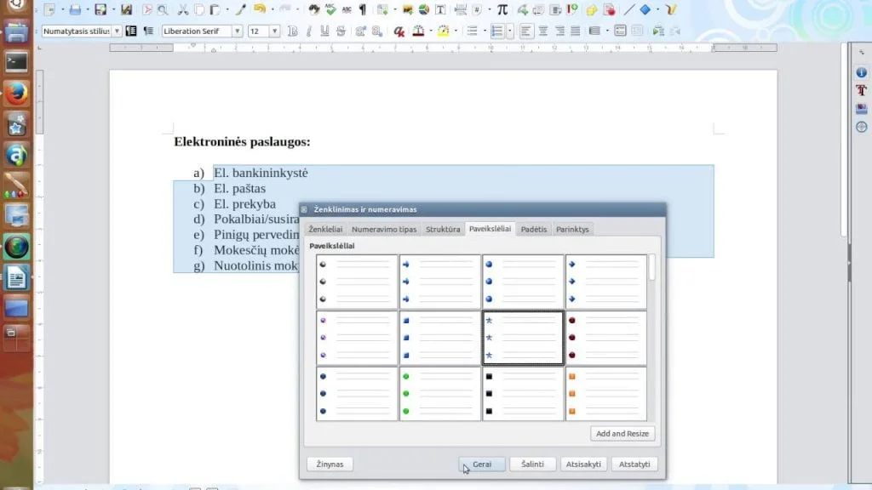Insert line drawing tool

628,10
